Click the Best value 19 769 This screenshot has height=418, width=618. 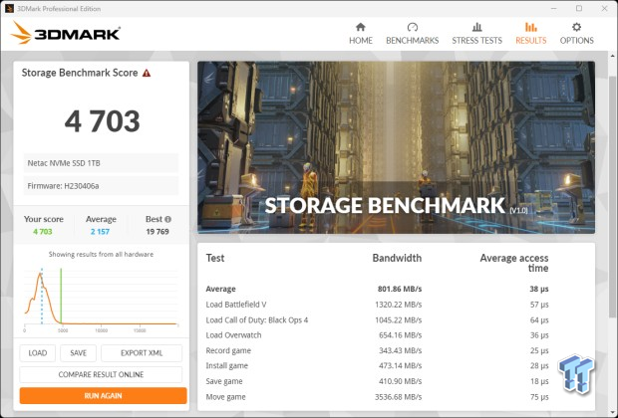tap(157, 232)
